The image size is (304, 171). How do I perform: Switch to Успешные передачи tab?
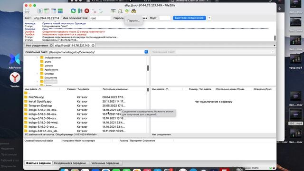pyautogui.click(x=105, y=163)
